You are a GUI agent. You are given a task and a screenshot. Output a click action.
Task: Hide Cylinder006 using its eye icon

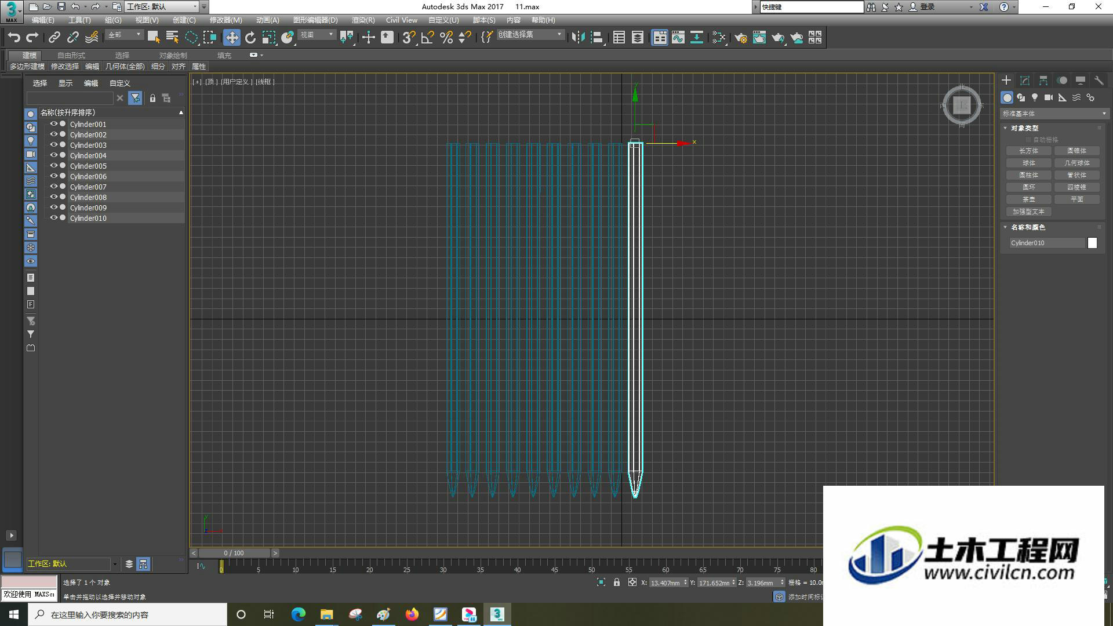(x=54, y=176)
